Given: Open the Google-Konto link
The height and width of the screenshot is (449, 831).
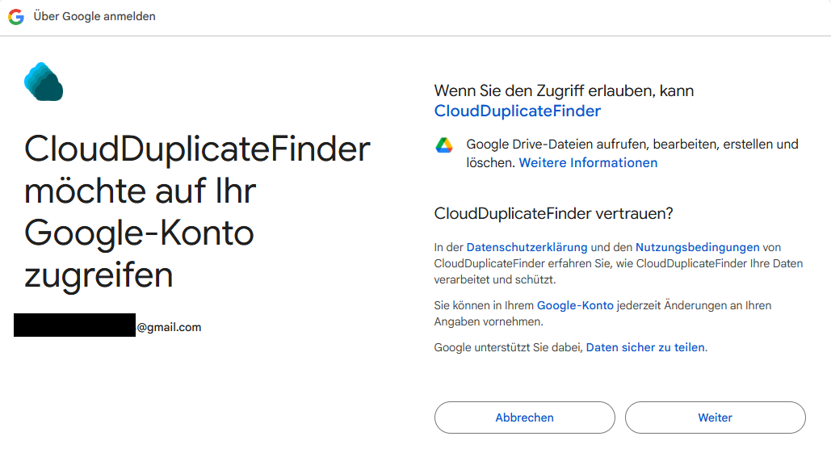Looking at the screenshot, I should [x=575, y=305].
